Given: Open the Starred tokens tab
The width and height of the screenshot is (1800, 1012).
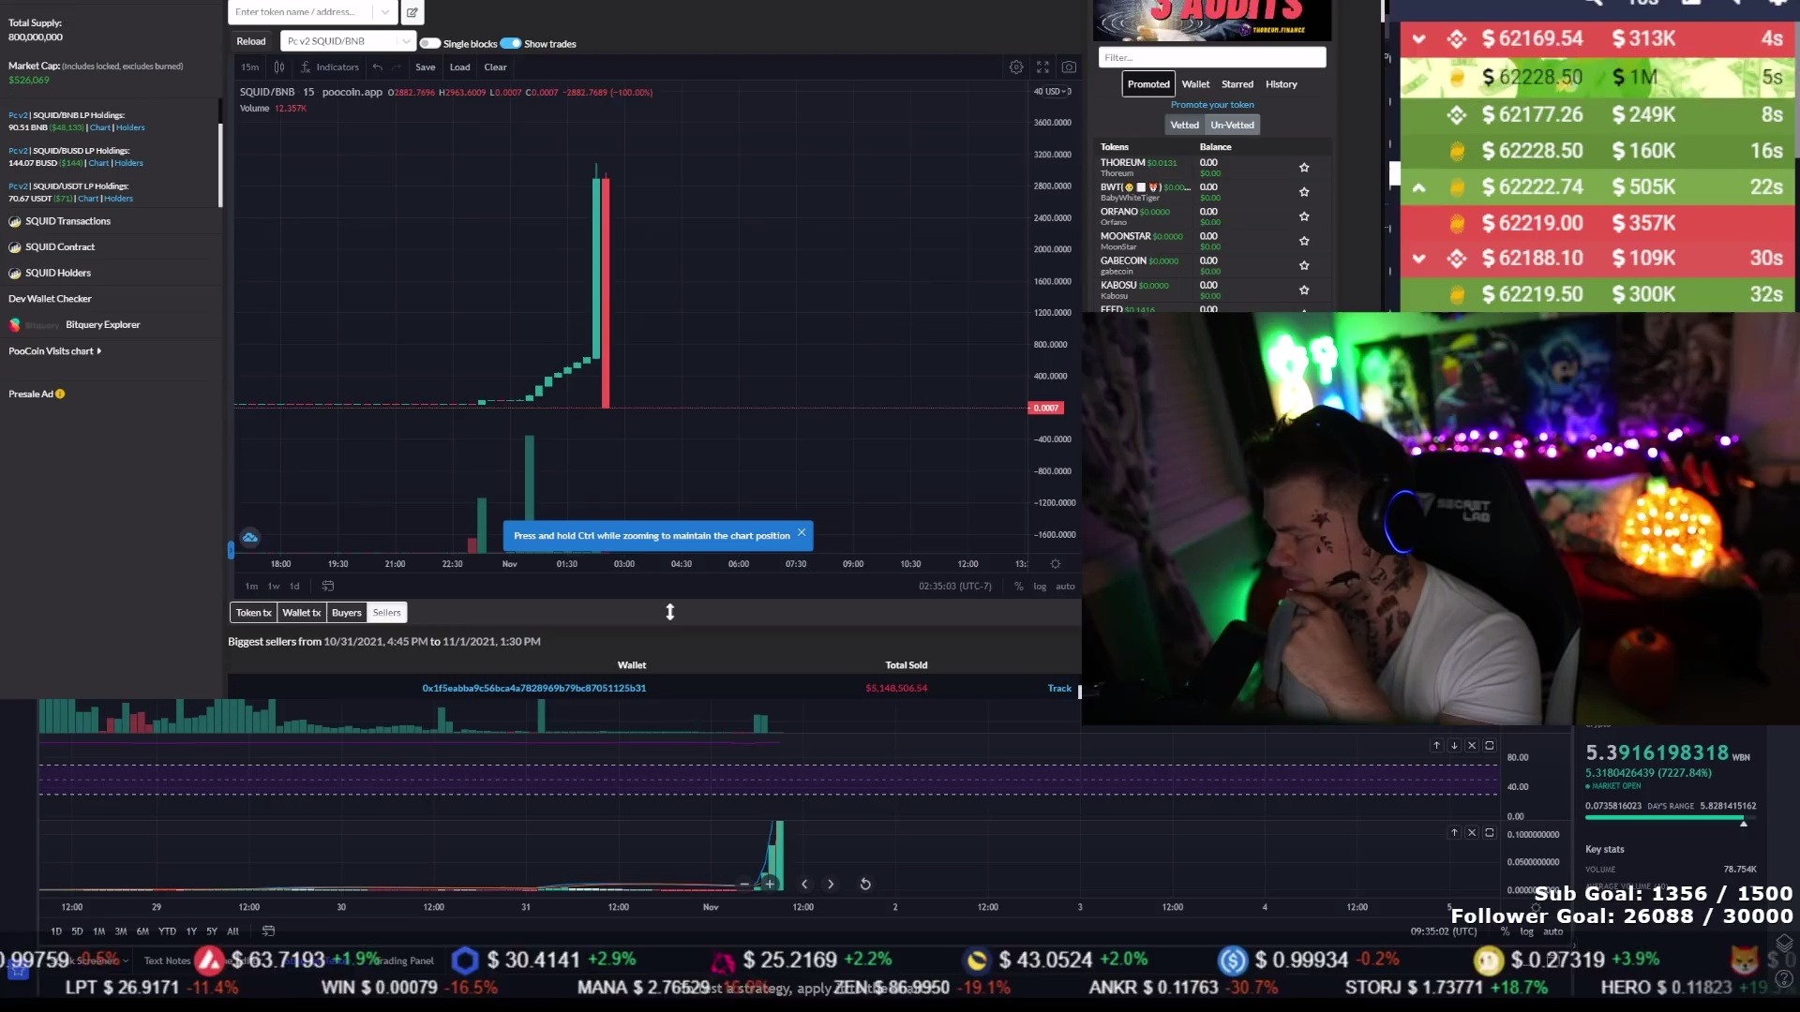Looking at the screenshot, I should coord(1237,84).
